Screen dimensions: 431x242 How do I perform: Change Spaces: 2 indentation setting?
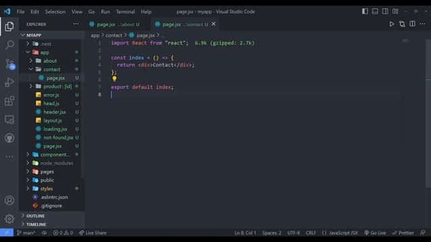(271, 233)
